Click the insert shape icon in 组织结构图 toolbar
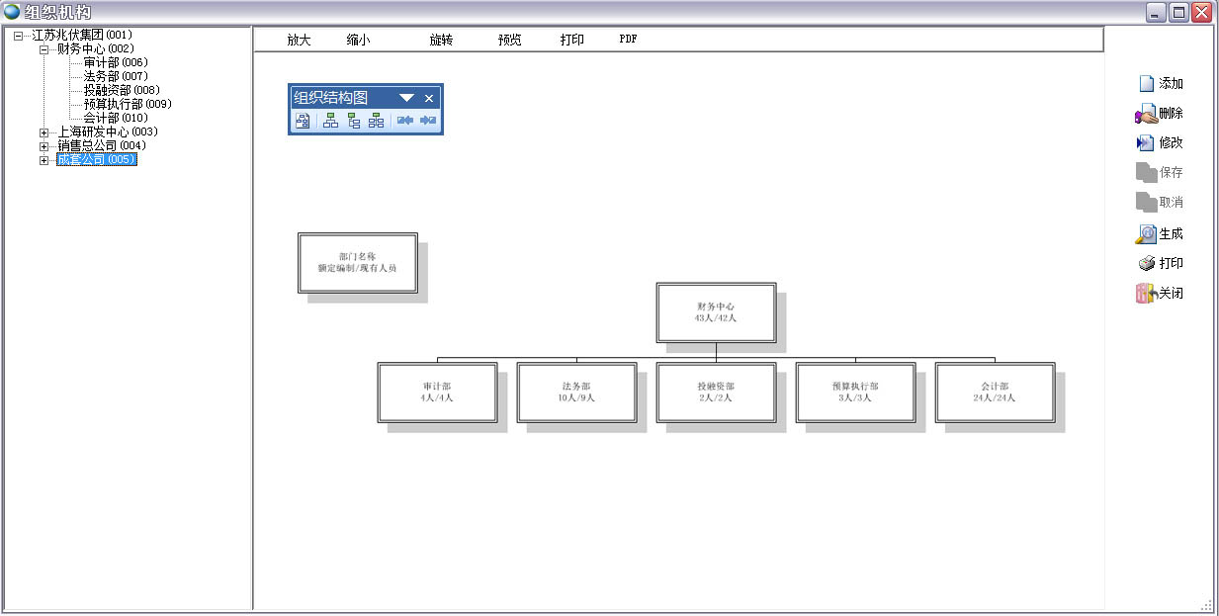Image resolution: width=1219 pixels, height=616 pixels. 304,122
